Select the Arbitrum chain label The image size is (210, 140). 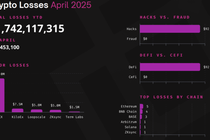[x=129, y=122]
